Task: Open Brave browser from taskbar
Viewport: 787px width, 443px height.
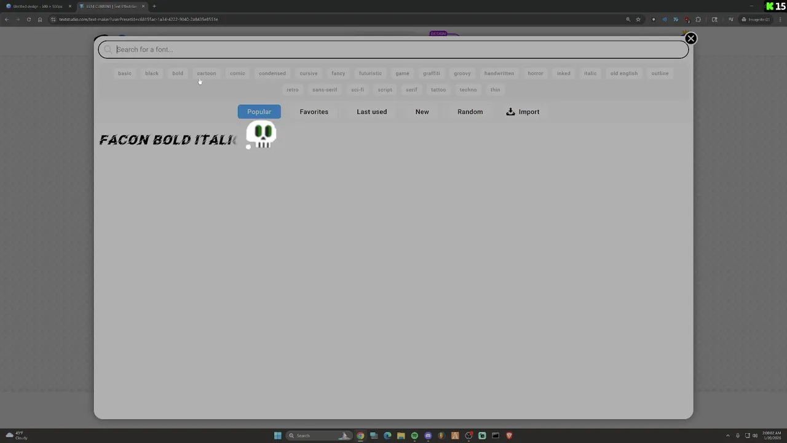Action: click(509, 436)
